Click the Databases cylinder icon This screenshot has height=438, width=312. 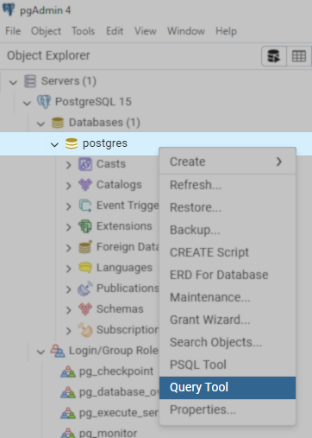58,123
